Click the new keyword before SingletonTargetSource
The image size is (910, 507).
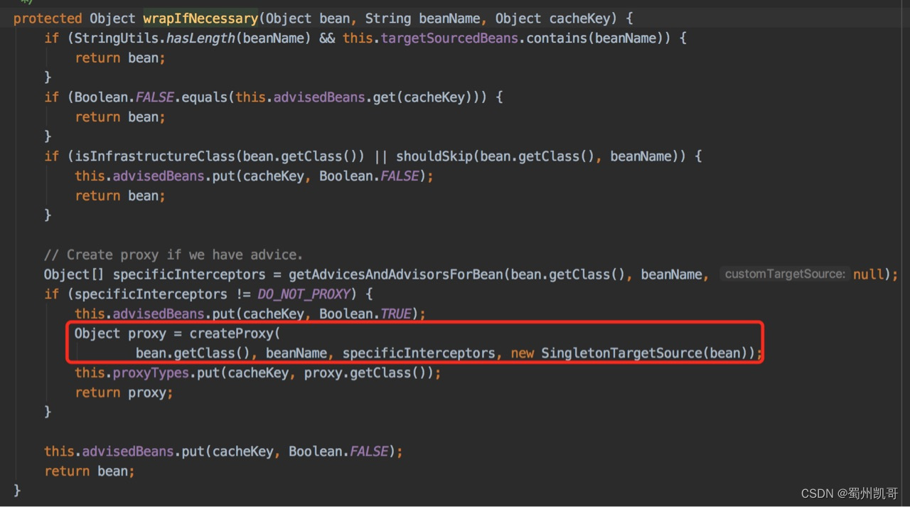coord(522,353)
